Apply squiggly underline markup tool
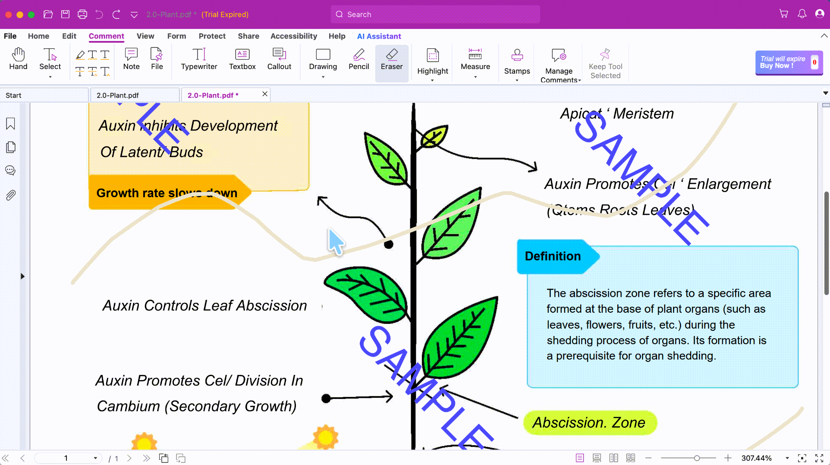 tap(92, 55)
